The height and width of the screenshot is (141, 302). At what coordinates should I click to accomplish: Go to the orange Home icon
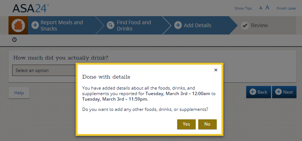pyautogui.click(x=18, y=25)
